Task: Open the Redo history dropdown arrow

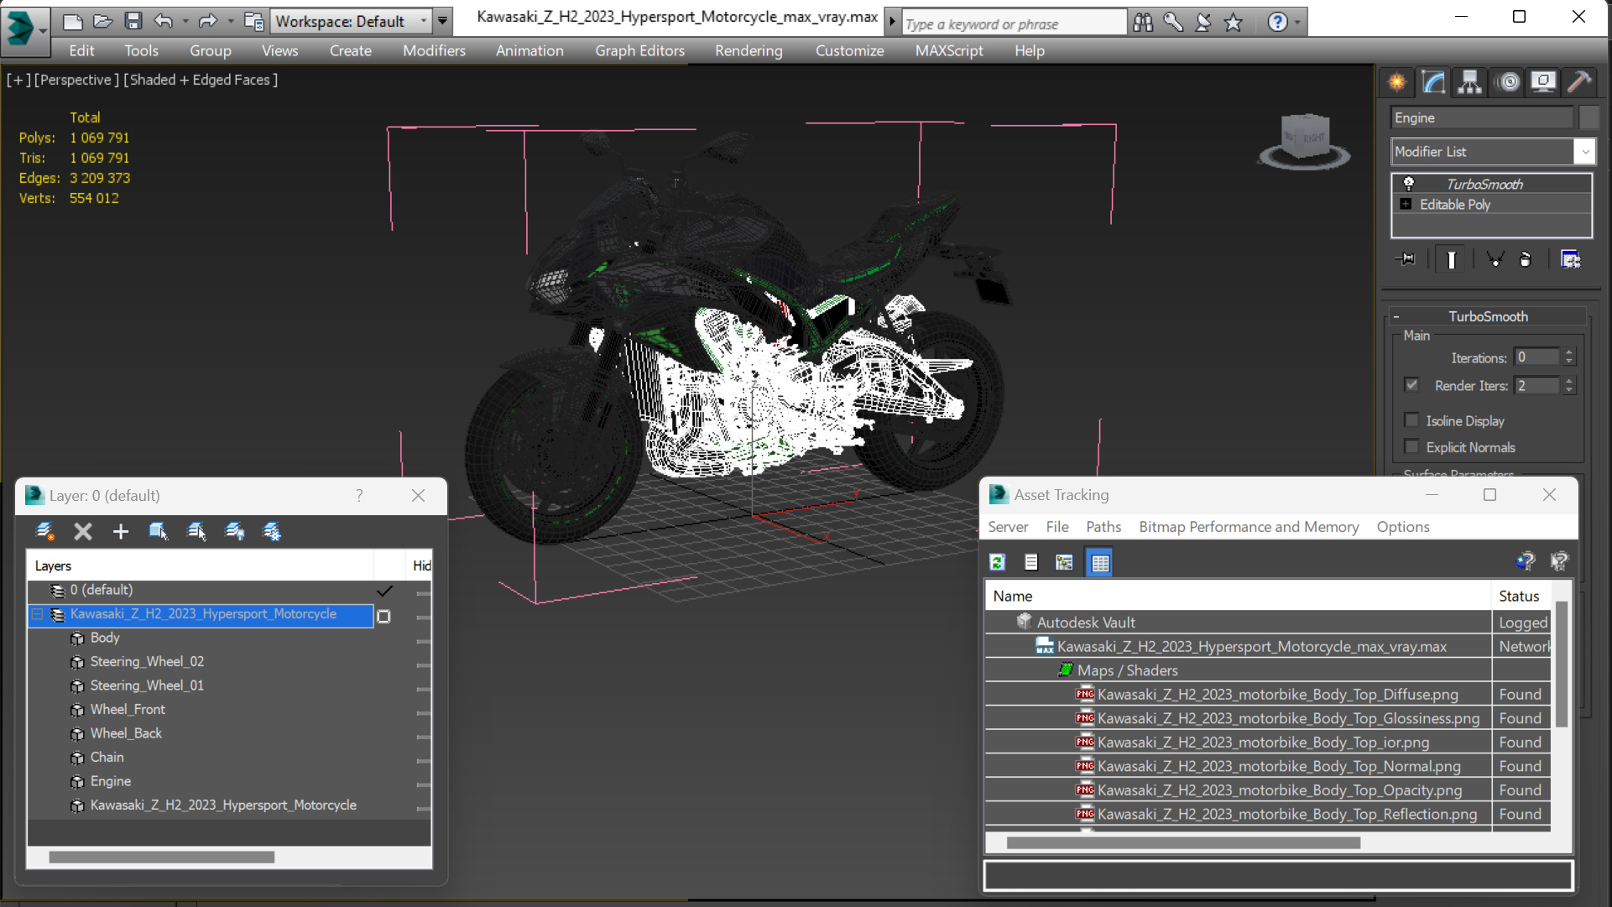Action: 231,21
